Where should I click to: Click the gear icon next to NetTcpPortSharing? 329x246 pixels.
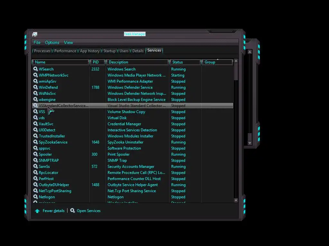35,191
